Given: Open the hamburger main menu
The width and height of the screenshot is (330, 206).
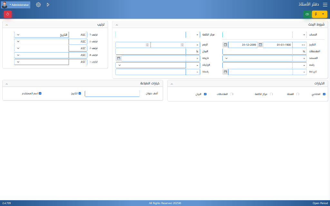Looking at the screenshot, I should tap(325, 5).
